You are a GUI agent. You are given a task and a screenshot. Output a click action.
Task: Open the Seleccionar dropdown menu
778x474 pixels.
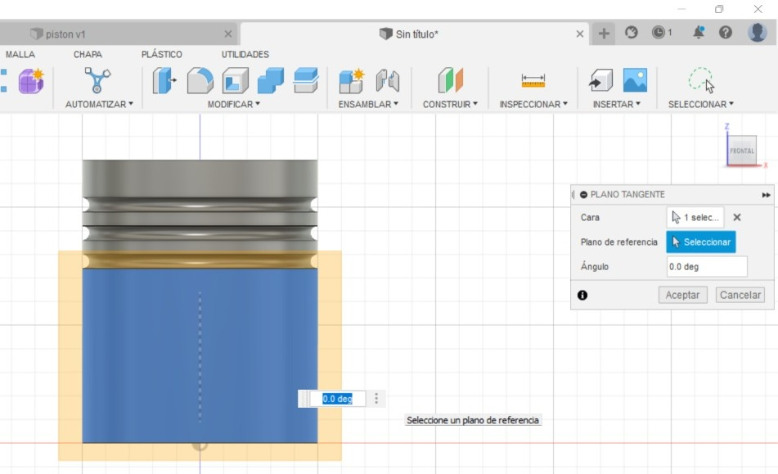pos(701,104)
